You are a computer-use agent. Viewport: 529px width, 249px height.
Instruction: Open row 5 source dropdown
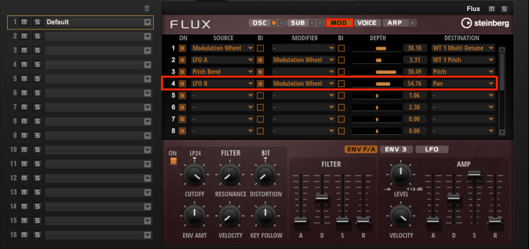click(x=223, y=96)
